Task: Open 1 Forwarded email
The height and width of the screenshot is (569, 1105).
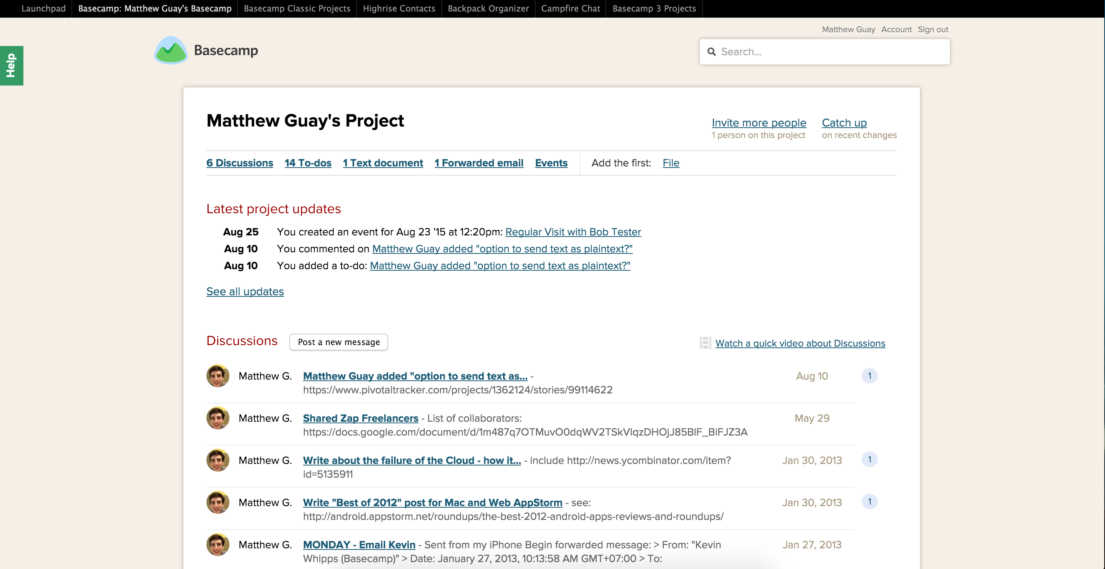Action: pyautogui.click(x=479, y=163)
